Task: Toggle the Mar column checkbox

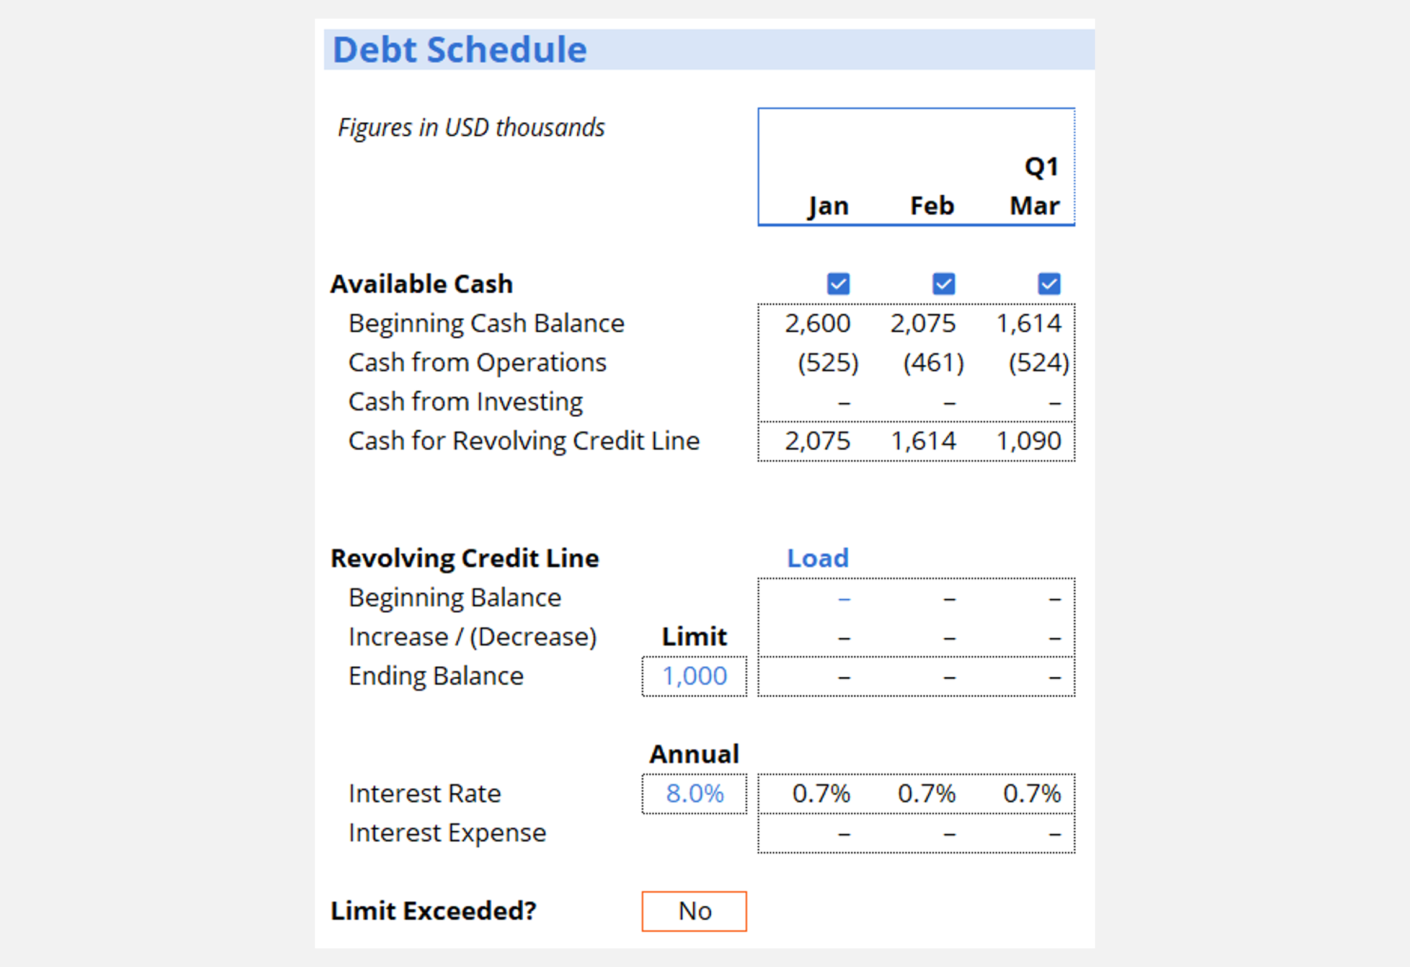Action: click(1049, 284)
